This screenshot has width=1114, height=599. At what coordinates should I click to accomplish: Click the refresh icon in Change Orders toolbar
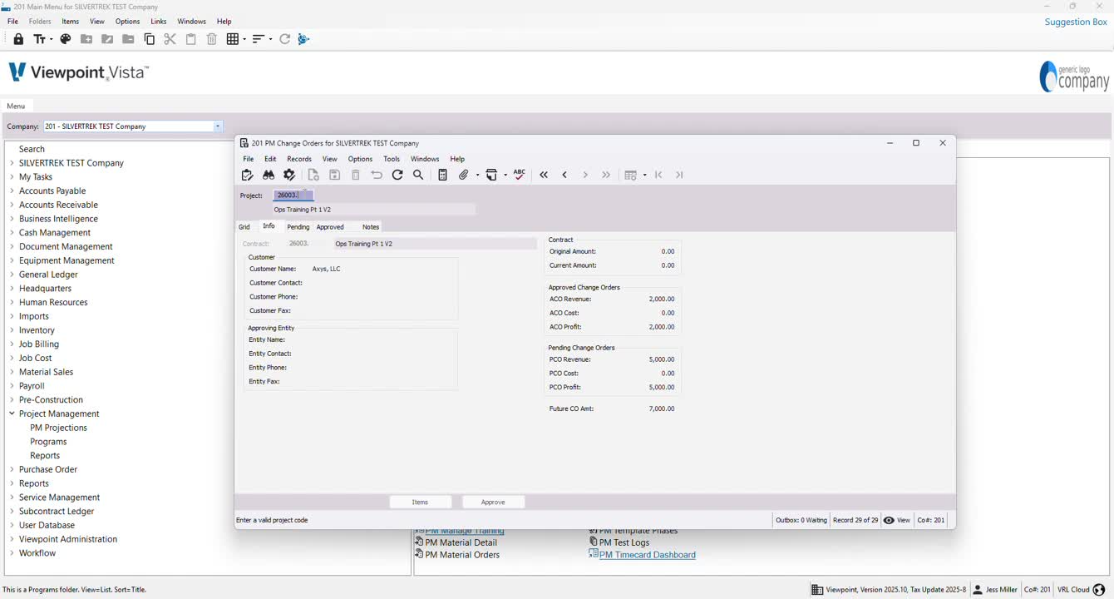pos(397,175)
